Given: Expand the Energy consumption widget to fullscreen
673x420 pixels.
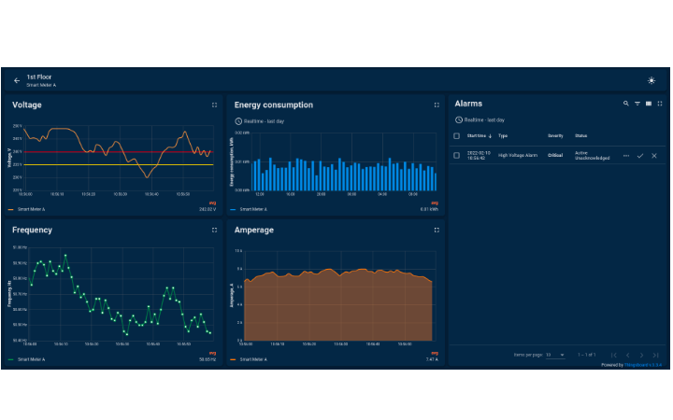Looking at the screenshot, I should point(437,105).
